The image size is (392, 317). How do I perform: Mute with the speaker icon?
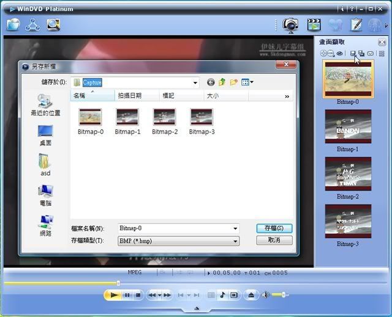tap(265, 295)
